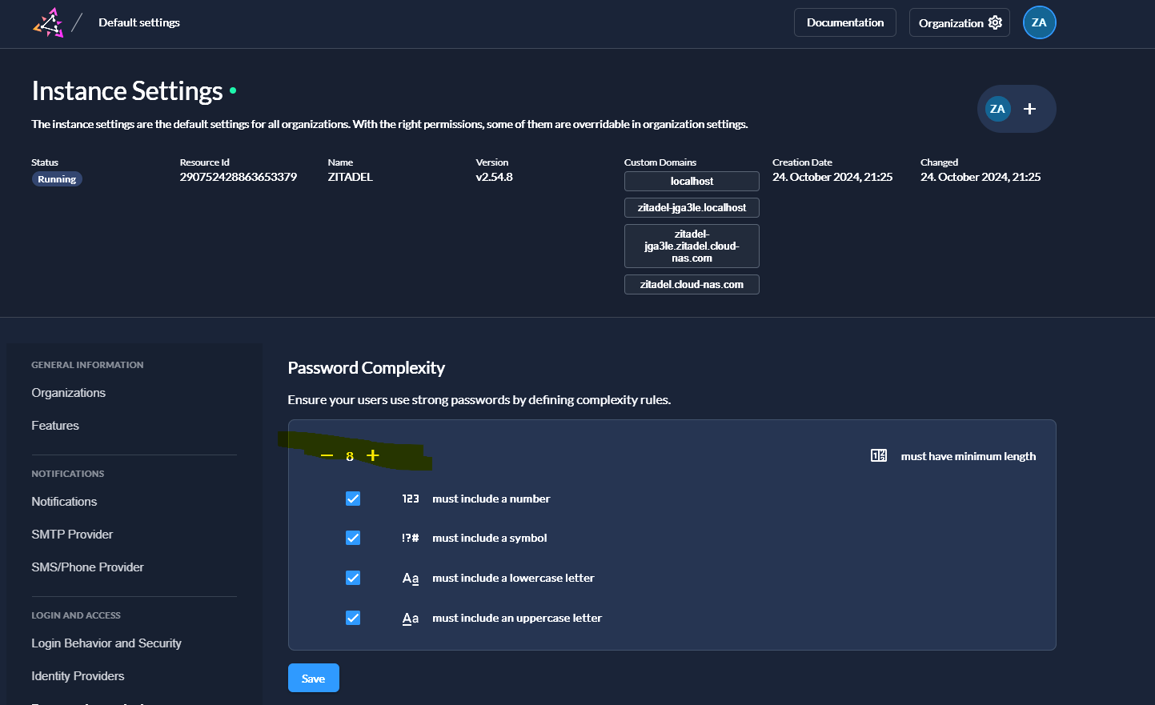This screenshot has width=1155, height=705.
Task: Click the localhost custom domain chip
Action: pyautogui.click(x=692, y=181)
